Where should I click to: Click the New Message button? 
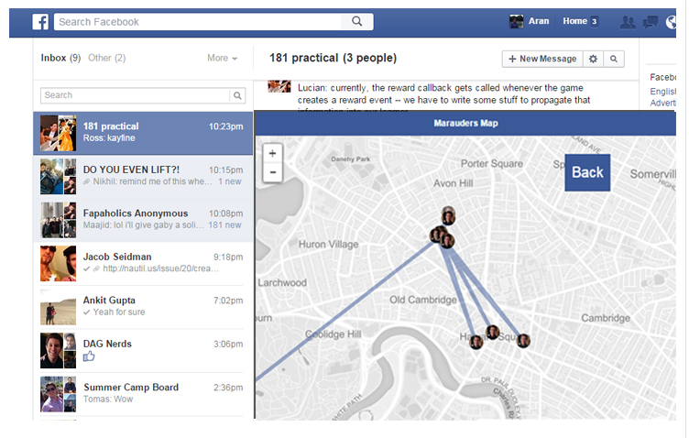[542, 59]
